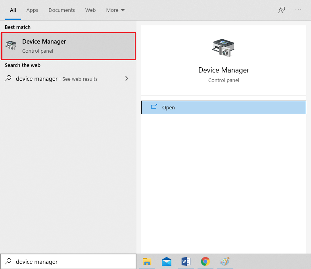Open the three-dot options menu
The width and height of the screenshot is (311, 269).
point(298,10)
